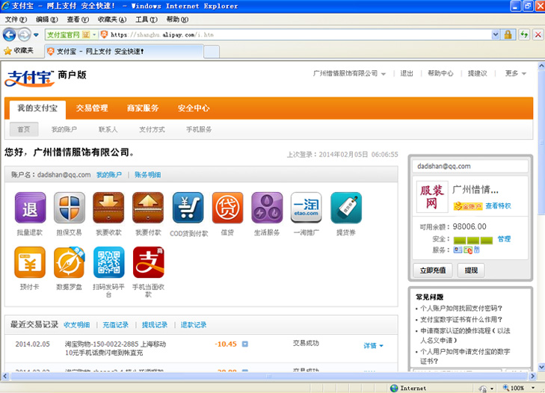Open the 收支明细 link
The image size is (545, 393).
(76, 325)
